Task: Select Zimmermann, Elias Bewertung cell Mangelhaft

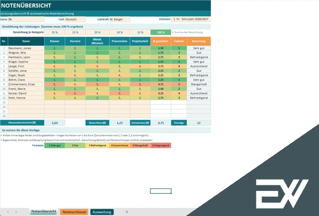Action: 199,84
